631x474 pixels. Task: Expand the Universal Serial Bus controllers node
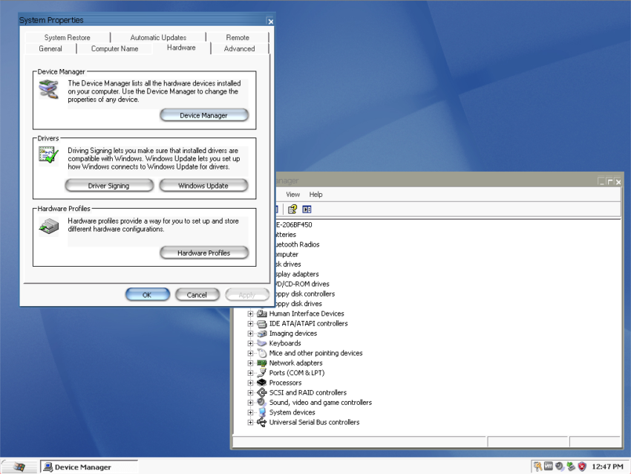tap(250, 423)
